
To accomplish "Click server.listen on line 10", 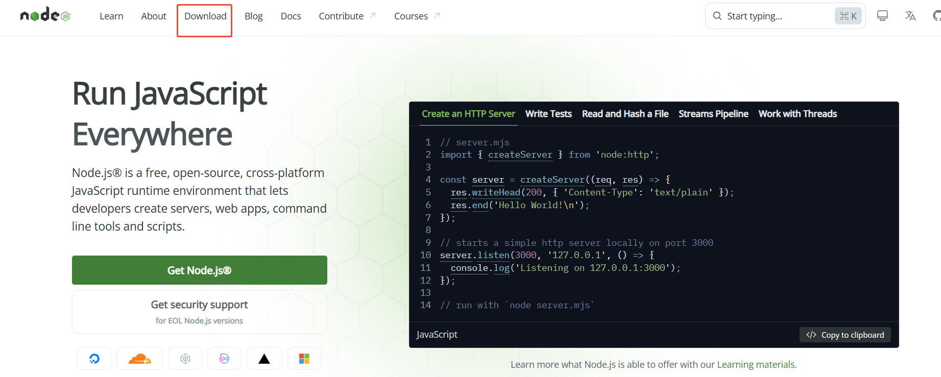I will (x=475, y=255).
